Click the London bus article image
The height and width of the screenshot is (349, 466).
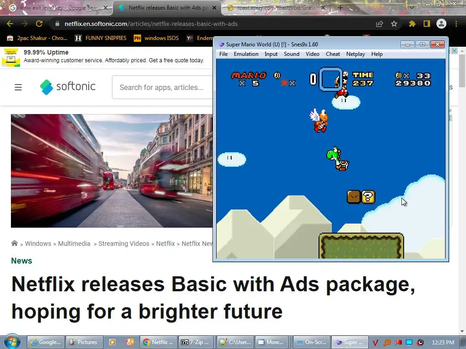click(x=112, y=171)
